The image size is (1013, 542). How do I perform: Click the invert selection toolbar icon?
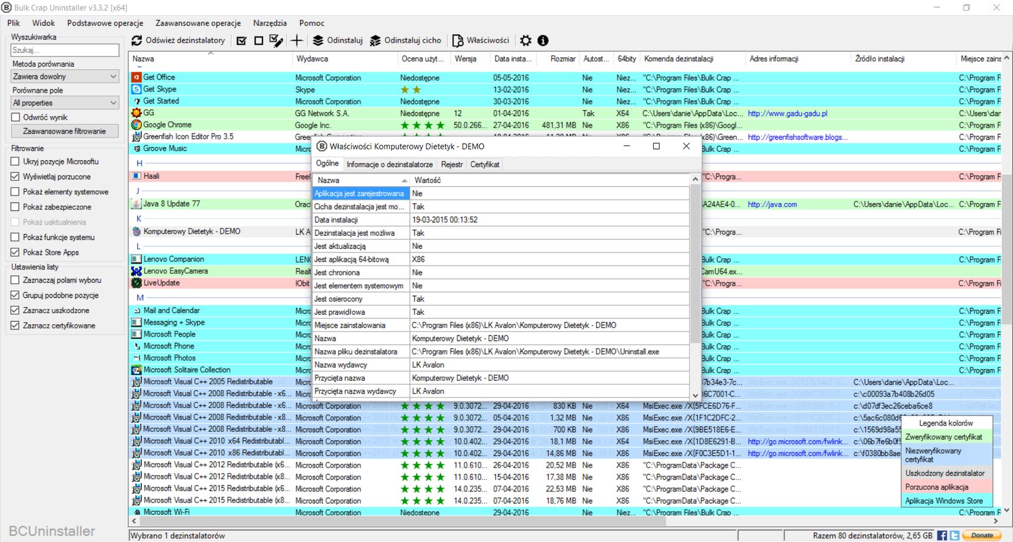276,41
